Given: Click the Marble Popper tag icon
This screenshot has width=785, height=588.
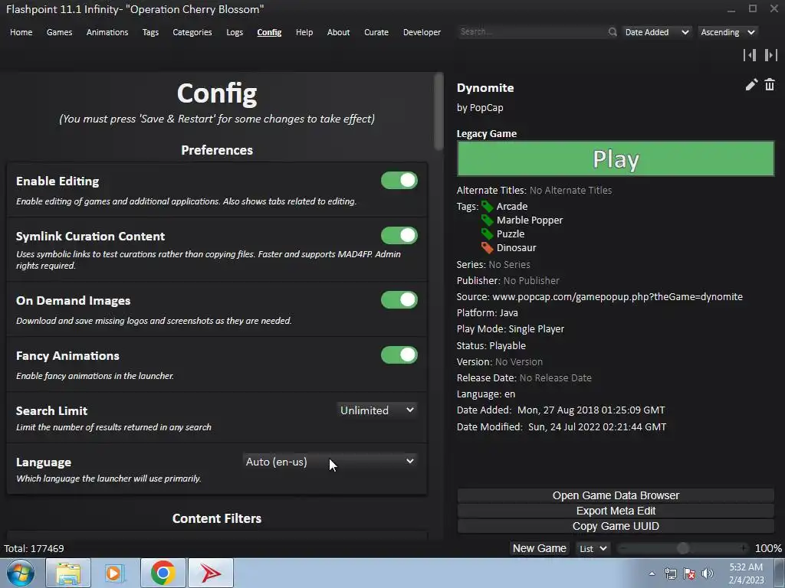Looking at the screenshot, I should (x=487, y=220).
